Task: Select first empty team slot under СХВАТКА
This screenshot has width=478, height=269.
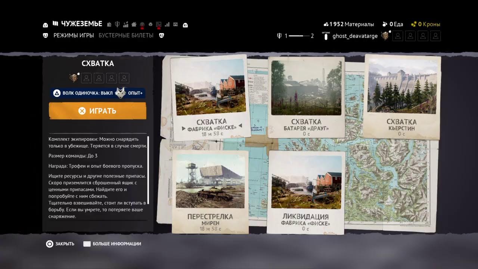Action: pos(86,78)
